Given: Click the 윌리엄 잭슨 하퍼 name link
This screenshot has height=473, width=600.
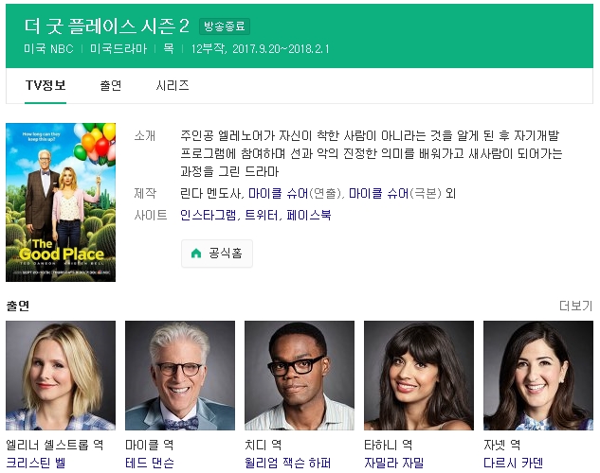Looking at the screenshot, I should pos(287,463).
